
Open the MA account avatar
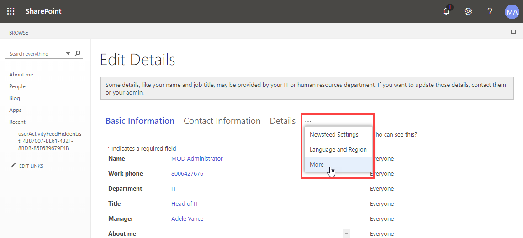pyautogui.click(x=512, y=11)
